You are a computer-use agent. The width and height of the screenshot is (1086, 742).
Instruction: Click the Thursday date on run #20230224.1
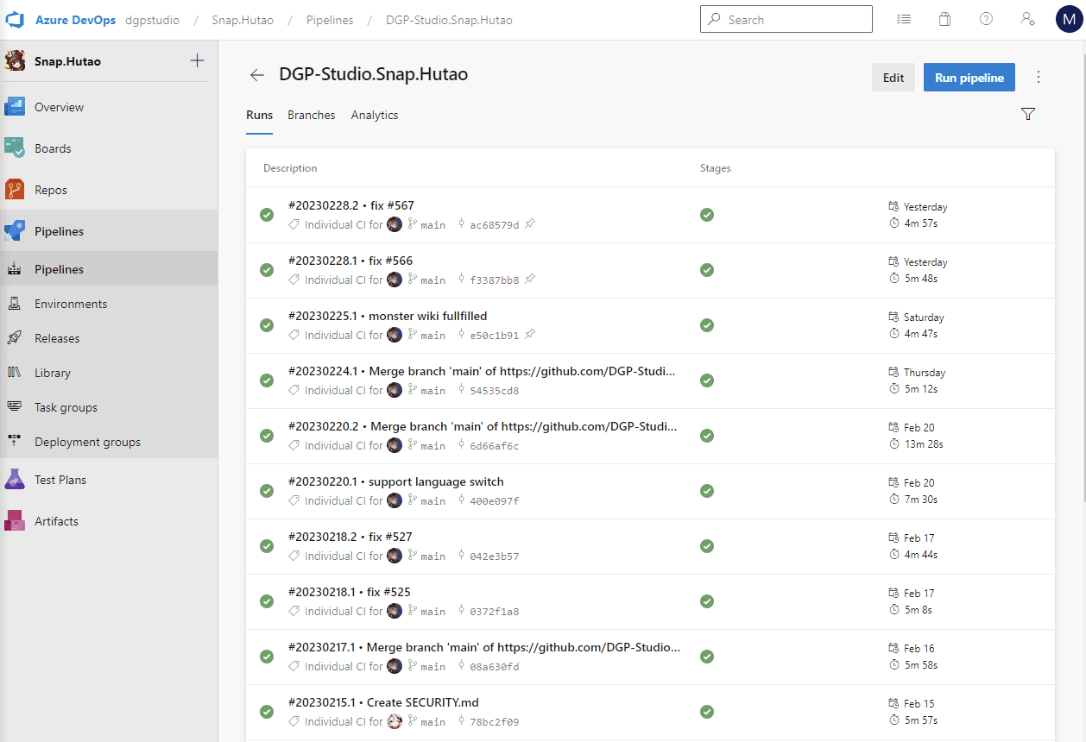(925, 373)
